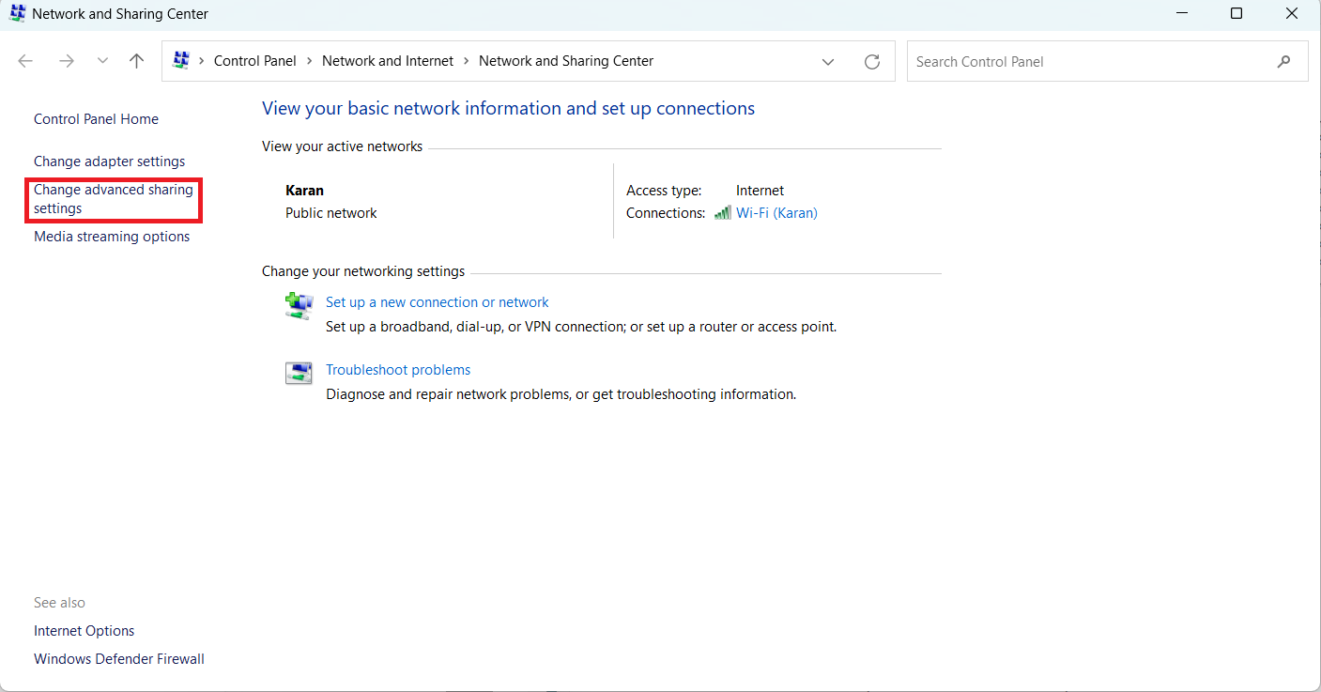Open the Wi-Fi (Karan) connection link
Image resolution: width=1321 pixels, height=692 pixels.
coord(776,213)
